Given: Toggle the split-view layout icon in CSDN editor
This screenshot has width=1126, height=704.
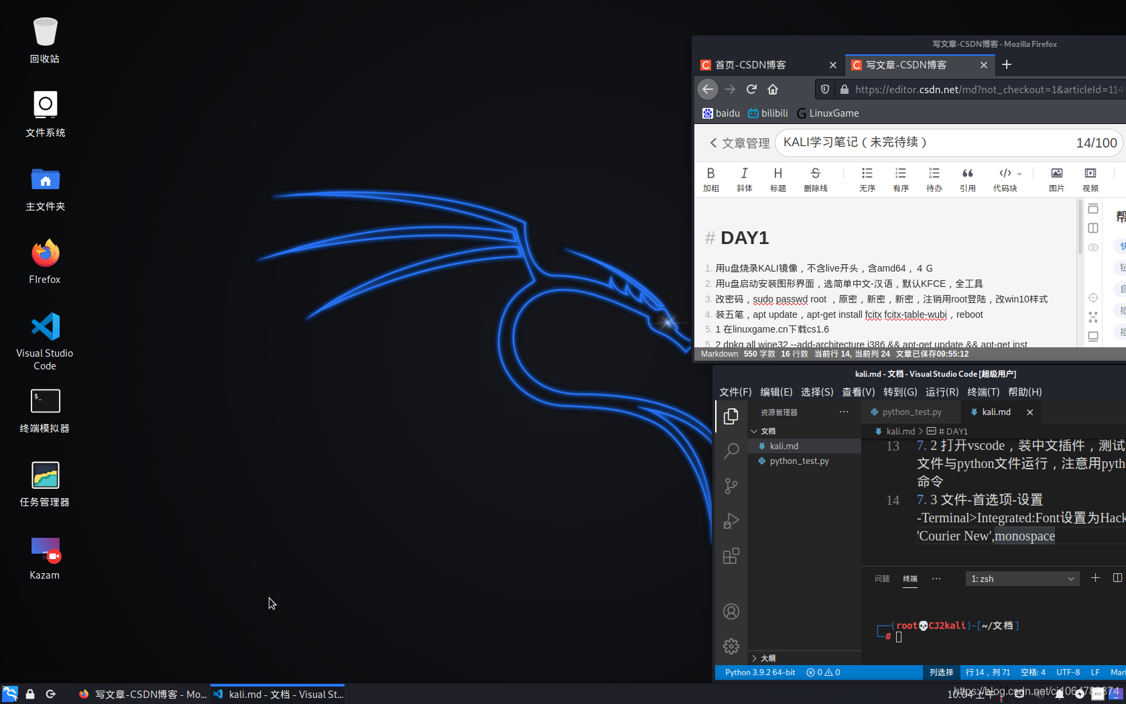Looking at the screenshot, I should (1093, 228).
